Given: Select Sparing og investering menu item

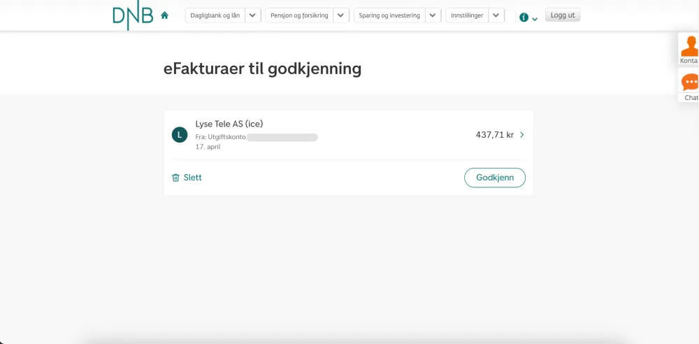Looking at the screenshot, I should tap(389, 15).
